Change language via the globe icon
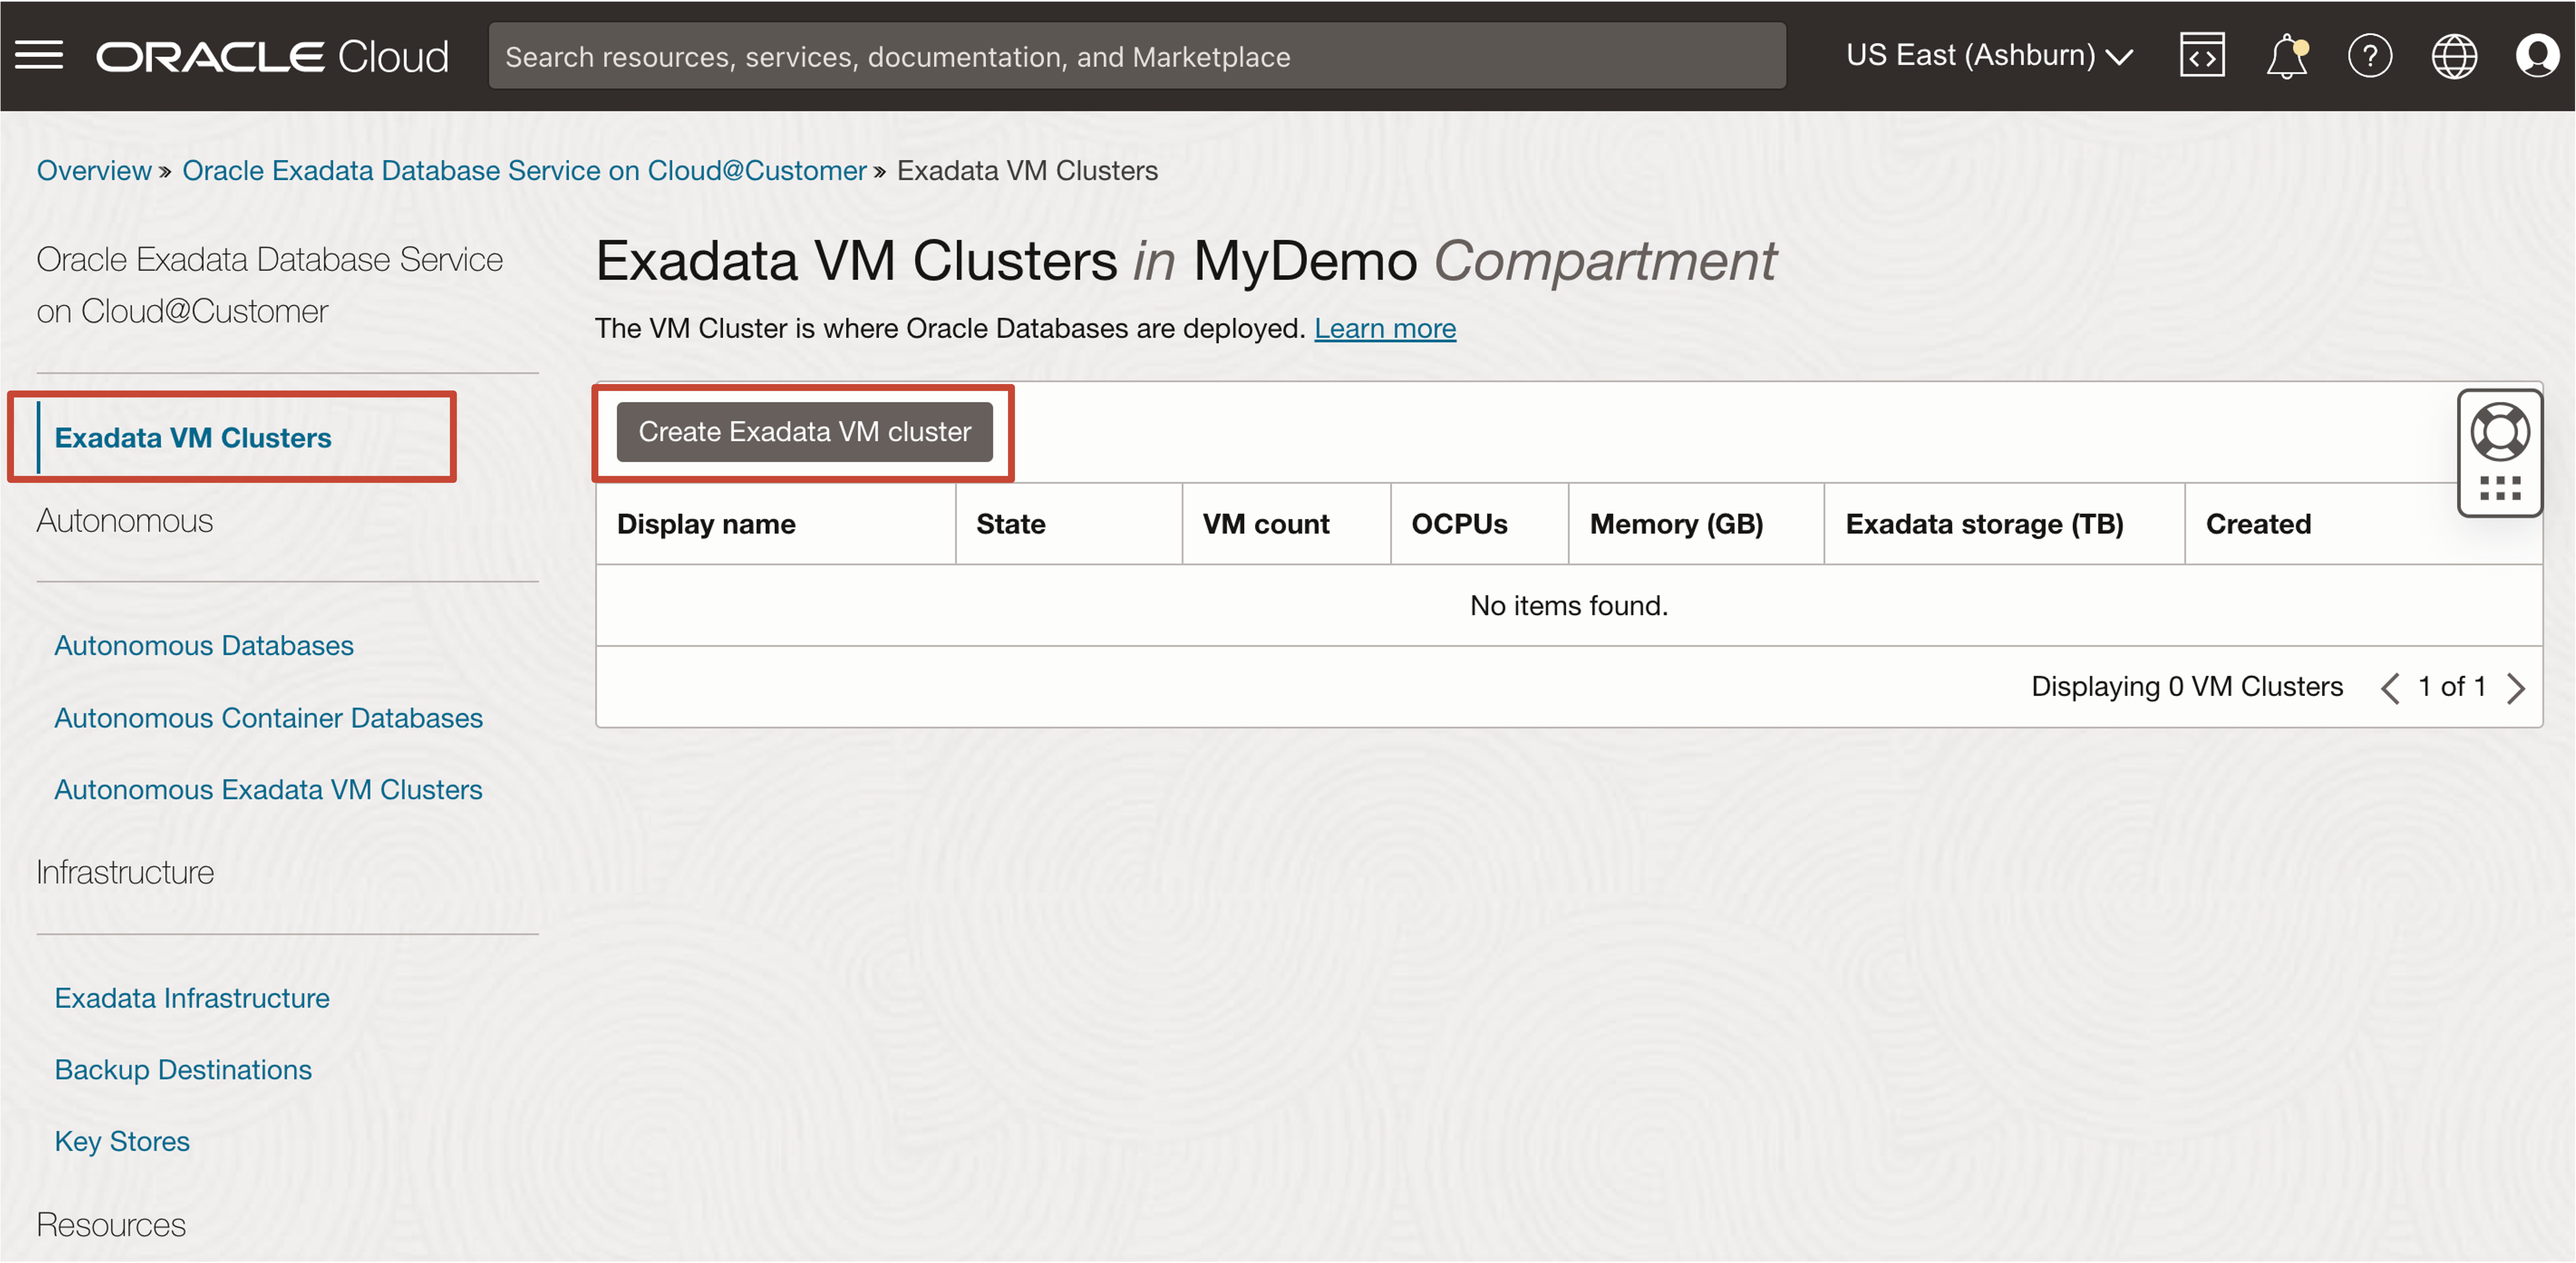Viewport: 2576px width, 1263px height. [x=2455, y=55]
